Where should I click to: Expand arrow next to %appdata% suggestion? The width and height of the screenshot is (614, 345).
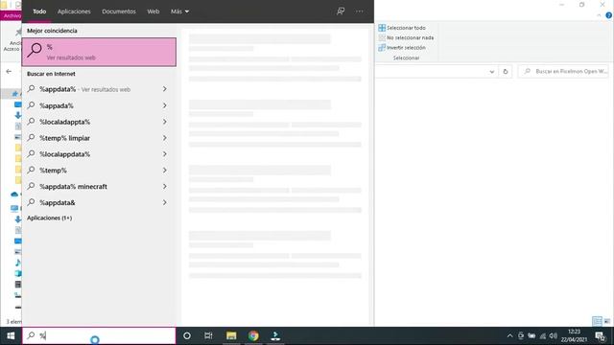pyautogui.click(x=164, y=89)
